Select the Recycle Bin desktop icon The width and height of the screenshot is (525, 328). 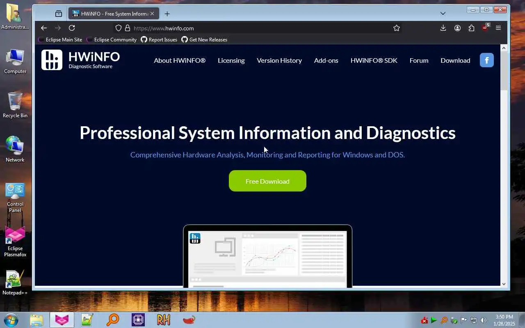(15, 105)
